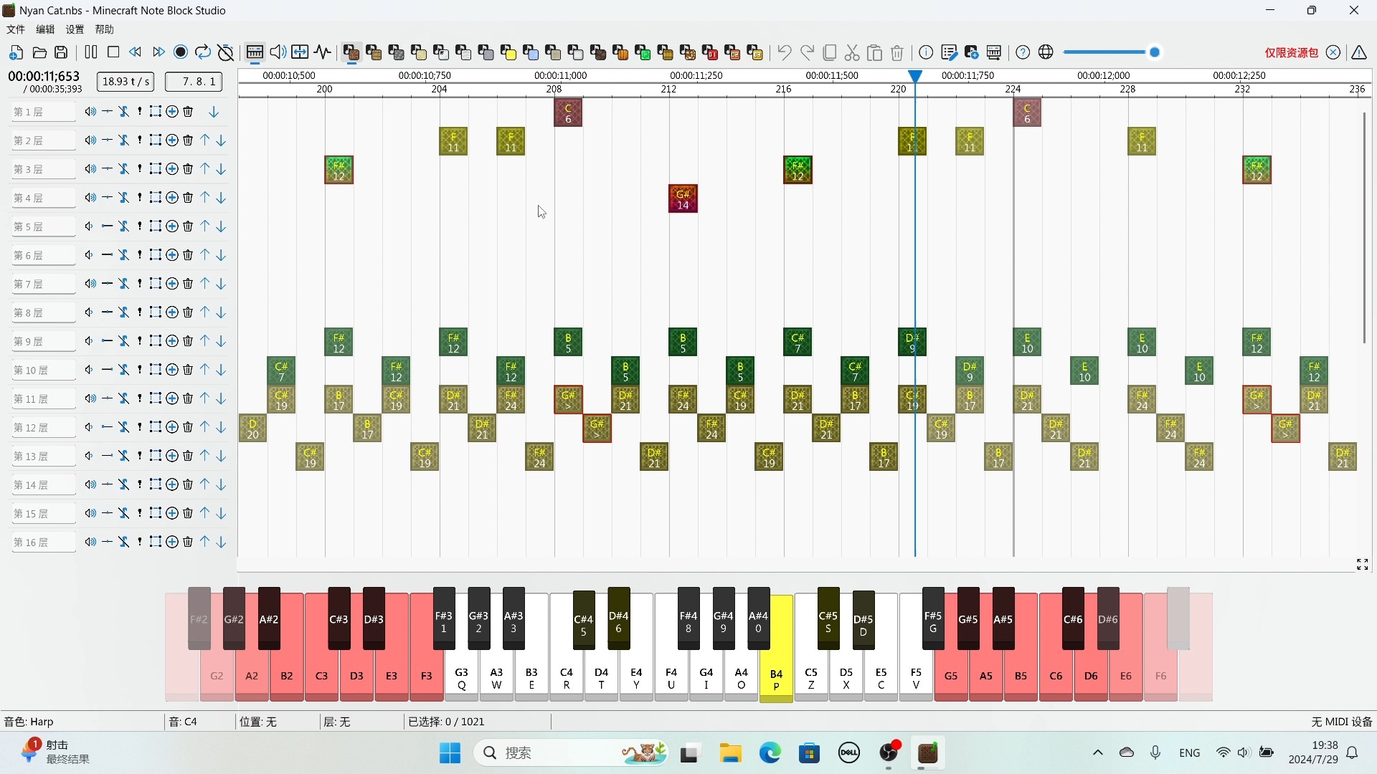Open the song properties editor icon
Viewport: 1377px width, 774px height.
(950, 52)
